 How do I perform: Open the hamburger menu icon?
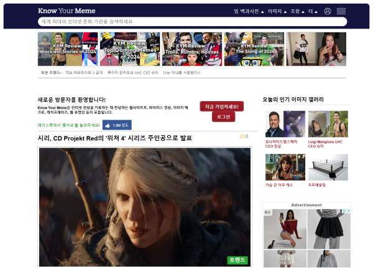pos(341,11)
